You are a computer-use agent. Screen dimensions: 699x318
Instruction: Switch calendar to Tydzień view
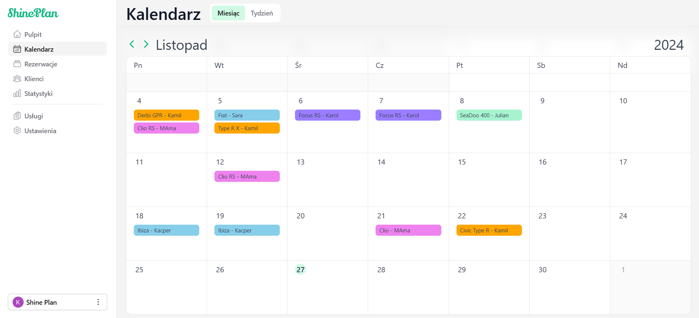(x=262, y=13)
